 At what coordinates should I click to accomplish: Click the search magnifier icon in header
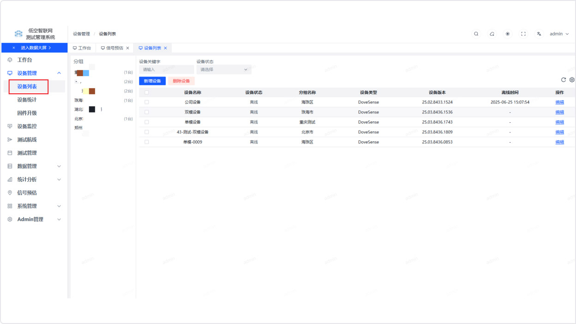pyautogui.click(x=476, y=34)
